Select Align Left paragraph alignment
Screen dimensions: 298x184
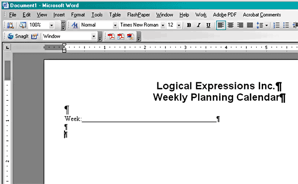point(221,25)
